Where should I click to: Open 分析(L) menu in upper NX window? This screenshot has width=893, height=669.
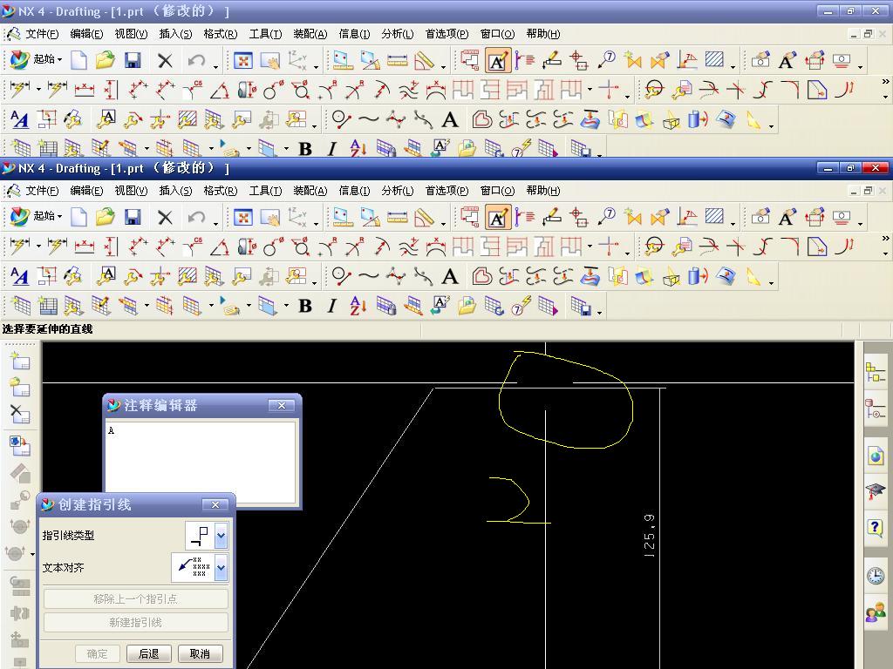(x=398, y=34)
